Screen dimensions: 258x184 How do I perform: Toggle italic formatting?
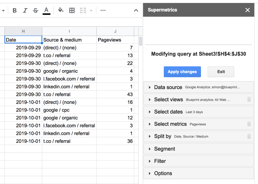pos(25,10)
